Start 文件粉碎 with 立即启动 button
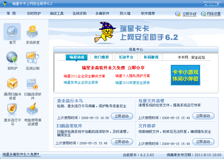Image resolution: width=224 pixels, height=159 pixels. 203,142
